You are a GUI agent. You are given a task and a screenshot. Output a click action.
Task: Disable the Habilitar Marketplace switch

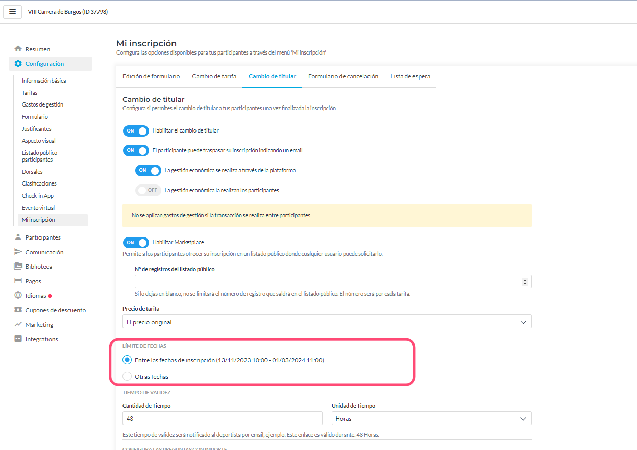[x=136, y=243]
